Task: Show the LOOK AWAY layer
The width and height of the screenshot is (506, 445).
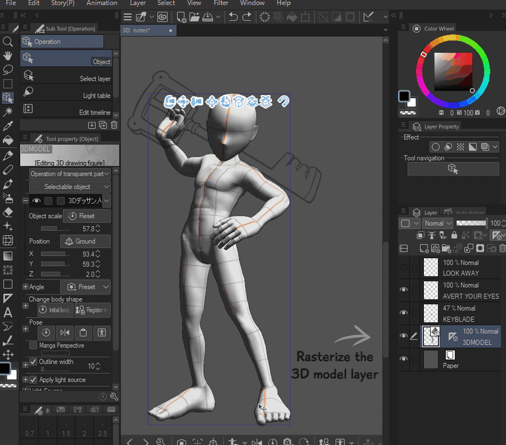Action: pyautogui.click(x=404, y=267)
